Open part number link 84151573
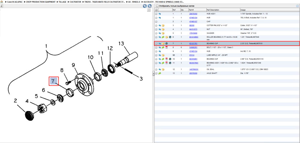300x143 pixels. (x=193, y=29)
